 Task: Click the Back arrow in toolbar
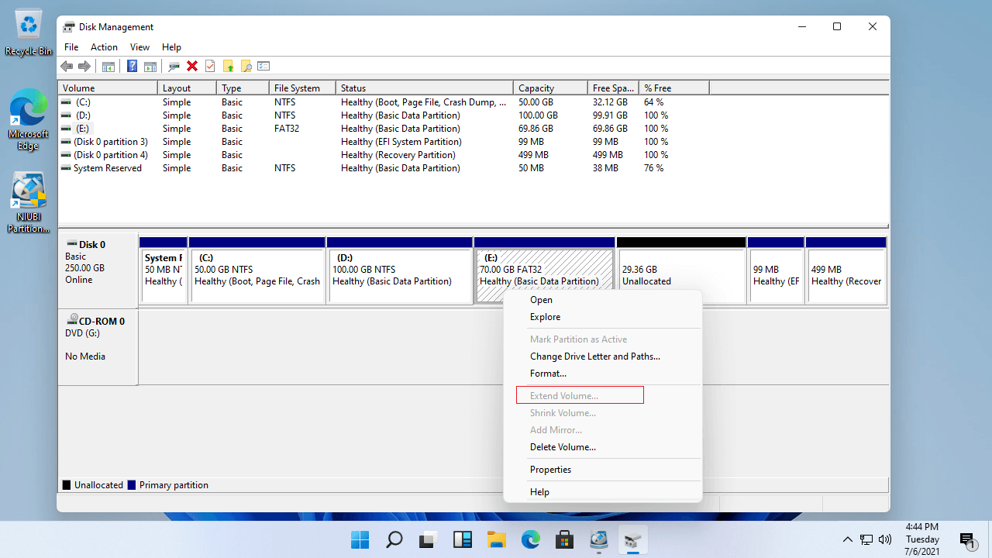pyautogui.click(x=67, y=67)
